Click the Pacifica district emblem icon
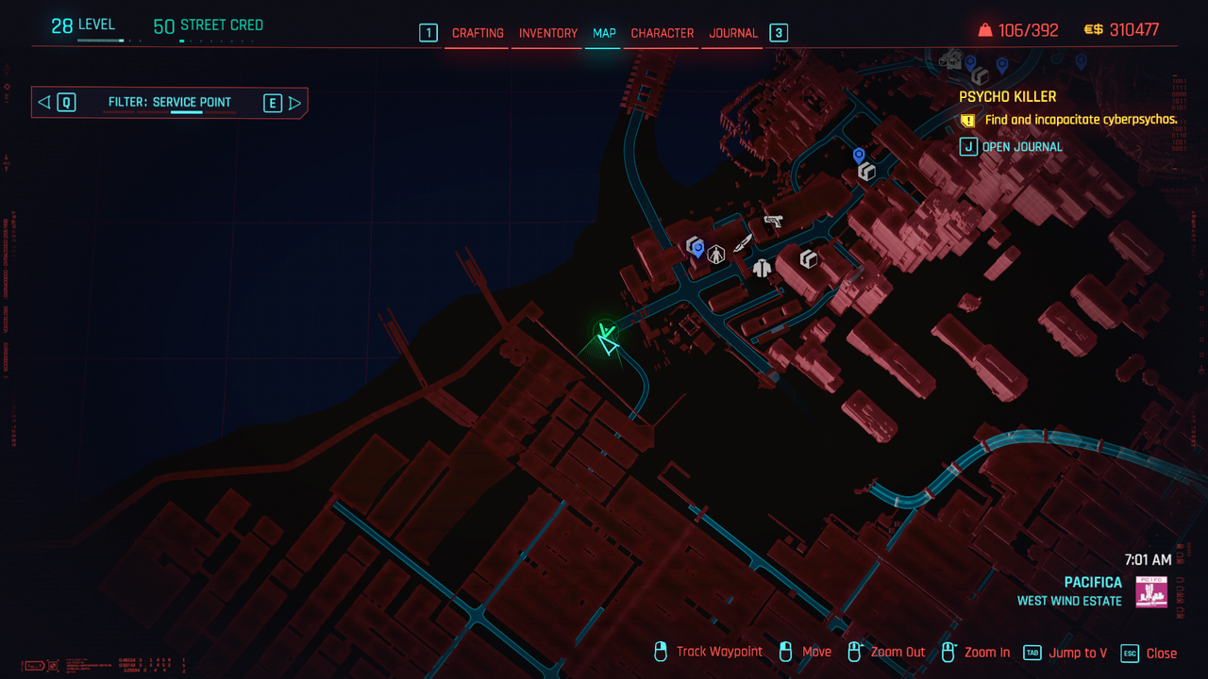The width and height of the screenshot is (1208, 679). click(x=1150, y=592)
